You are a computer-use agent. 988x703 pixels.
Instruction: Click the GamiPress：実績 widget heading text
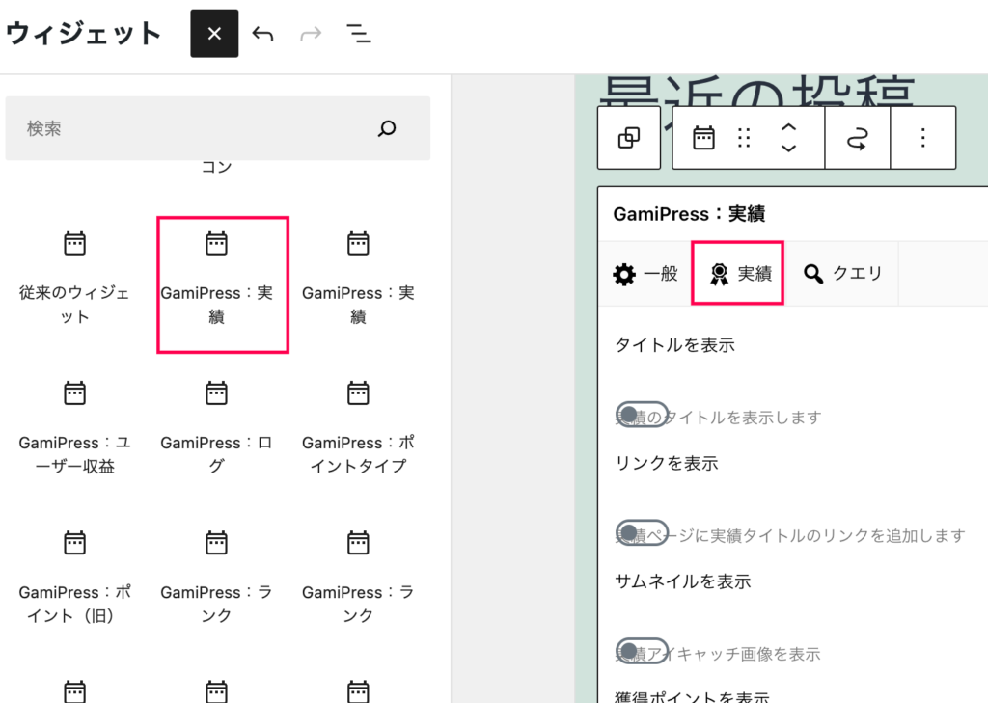[689, 214]
